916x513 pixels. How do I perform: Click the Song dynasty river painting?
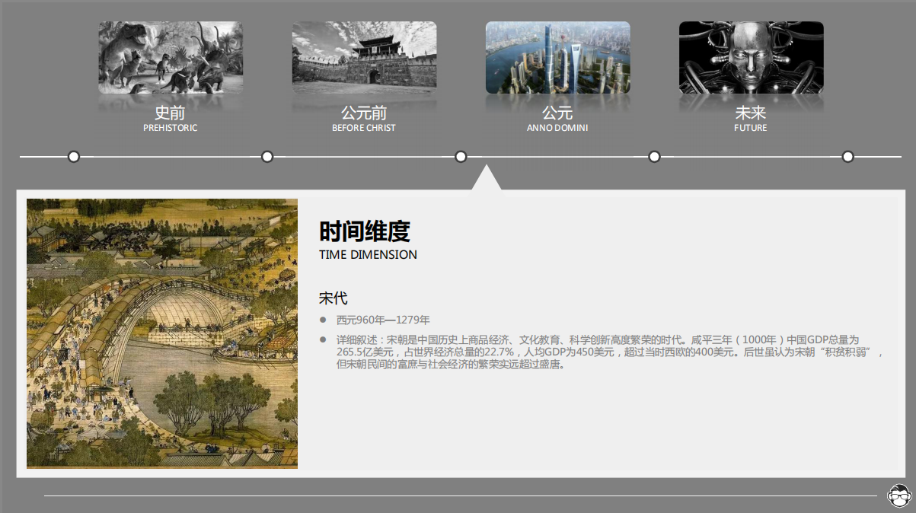click(162, 333)
